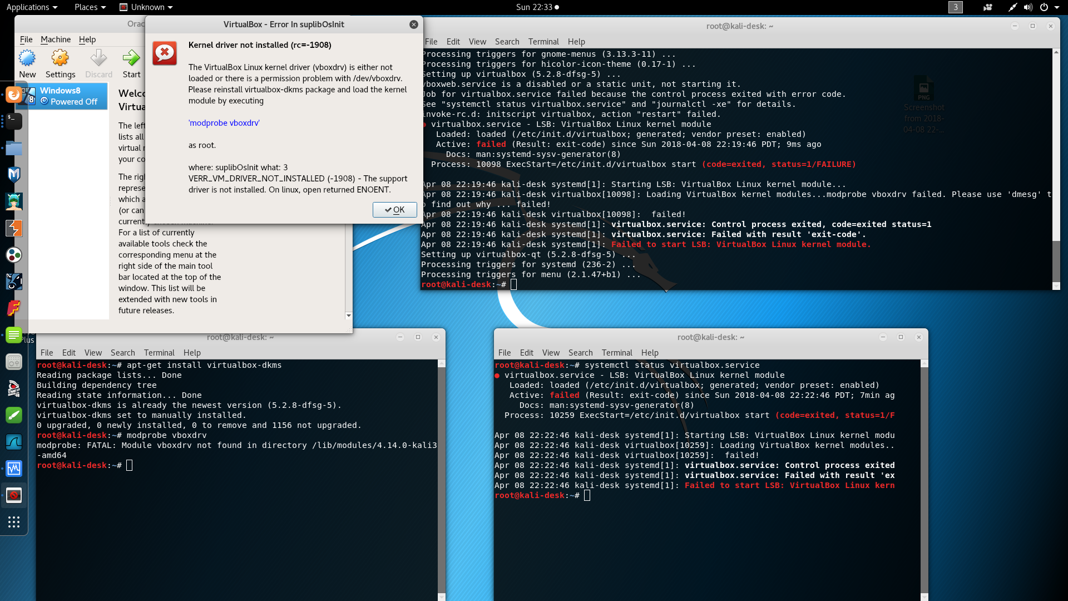Open the green text editor dock icon

pyautogui.click(x=14, y=335)
